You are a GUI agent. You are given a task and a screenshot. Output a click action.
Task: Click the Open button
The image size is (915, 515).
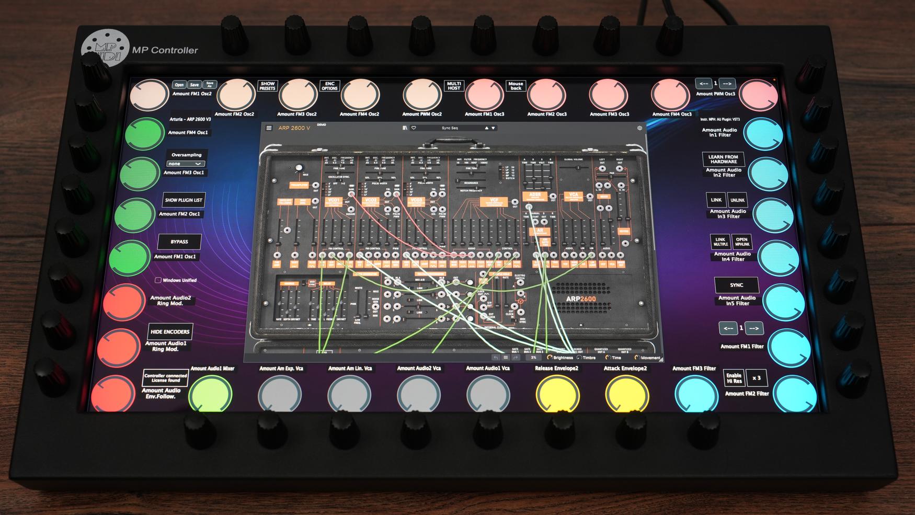(x=179, y=85)
